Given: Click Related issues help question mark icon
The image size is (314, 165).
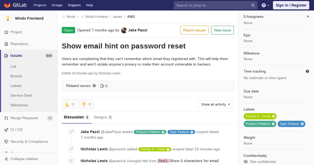Looking at the screenshot, I should [94, 86].
